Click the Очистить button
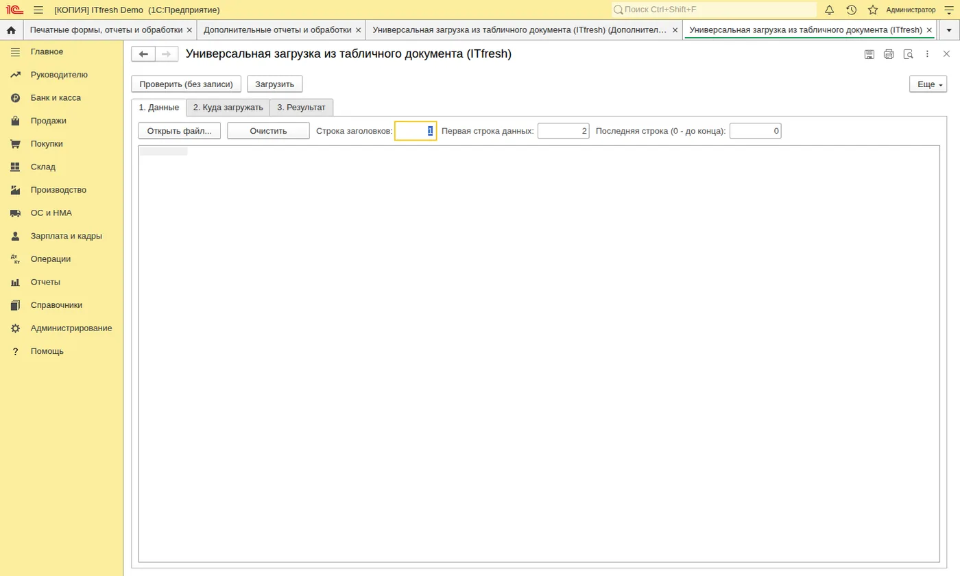Screen dimensions: 960x576 coord(269,131)
